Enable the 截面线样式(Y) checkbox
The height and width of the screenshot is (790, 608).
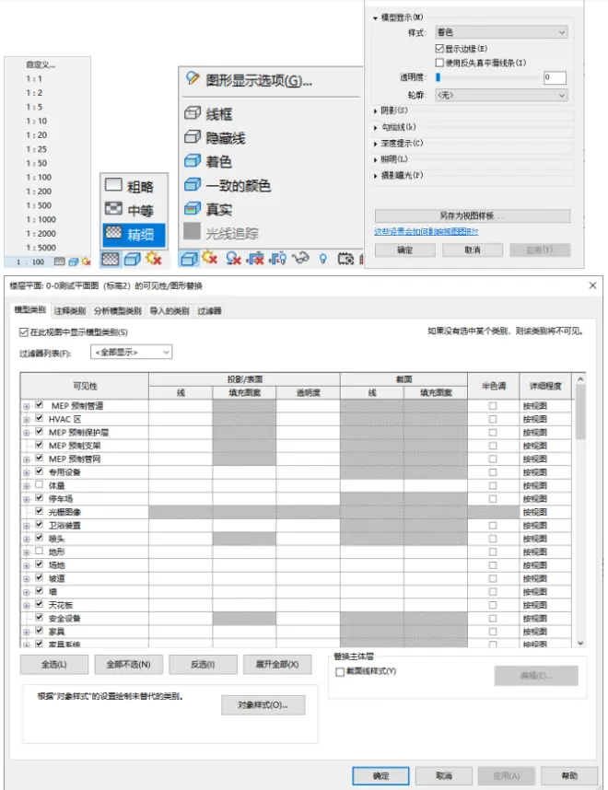pos(340,671)
